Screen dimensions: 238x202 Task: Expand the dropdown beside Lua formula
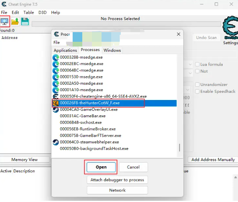(x=190, y=65)
